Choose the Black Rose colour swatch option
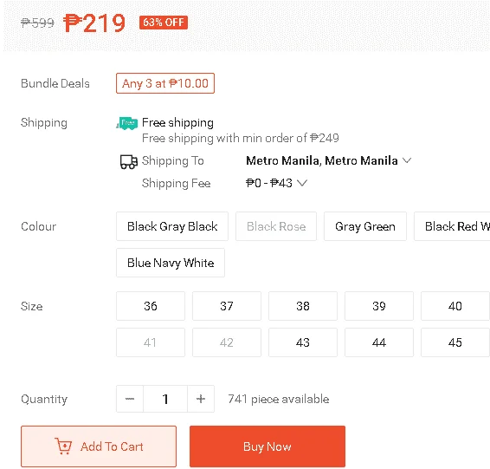This screenshot has width=490, height=469. pos(276,226)
